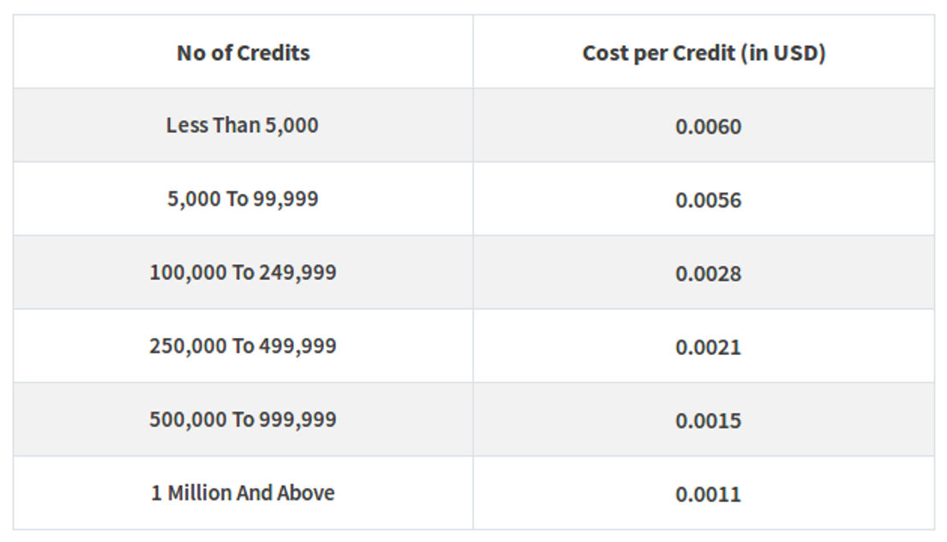947x542 pixels.
Task: Click the 0.0056 cost value
Action: tap(708, 201)
